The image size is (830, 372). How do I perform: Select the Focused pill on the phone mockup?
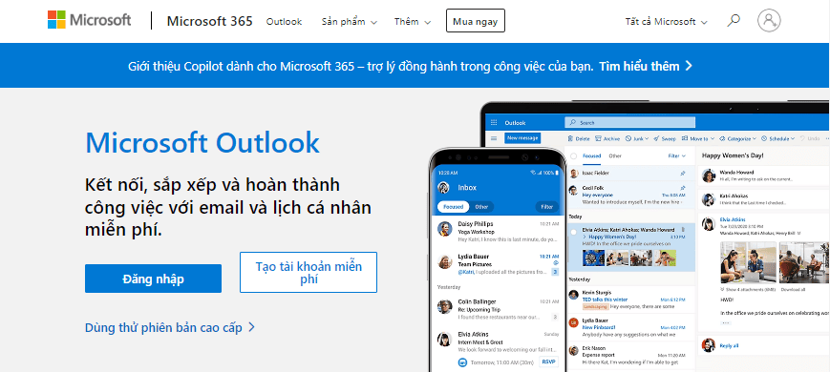453,207
